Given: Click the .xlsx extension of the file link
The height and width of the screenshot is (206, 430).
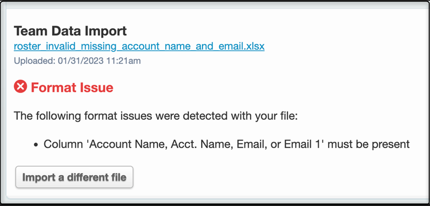Looking at the screenshot, I should coord(252,46).
